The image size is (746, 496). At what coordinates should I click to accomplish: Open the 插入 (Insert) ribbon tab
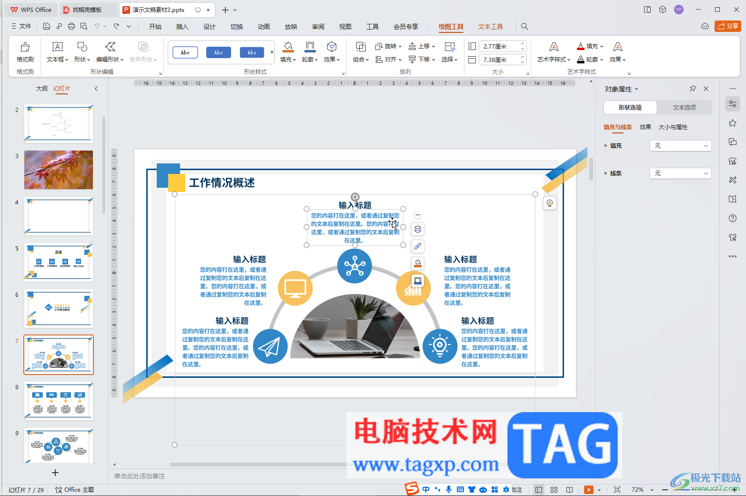pos(182,27)
